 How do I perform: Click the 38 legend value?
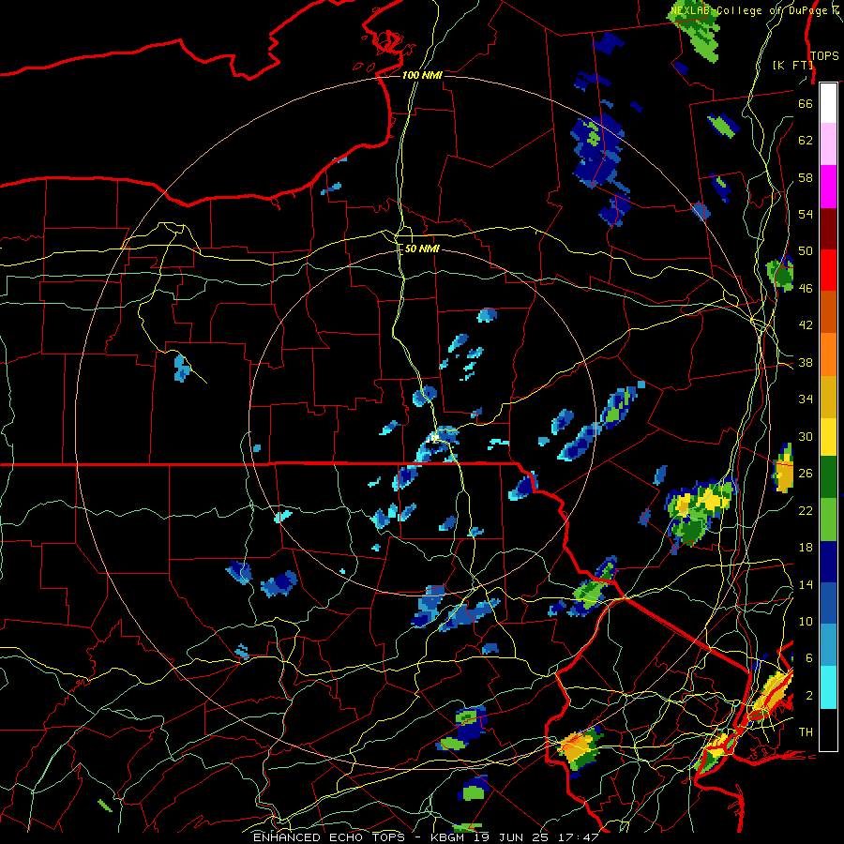click(x=806, y=362)
